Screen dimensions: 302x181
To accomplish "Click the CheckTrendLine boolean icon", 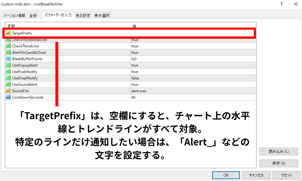I will point(8,46).
